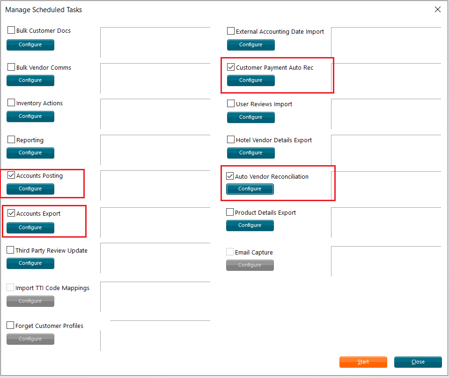449x378 pixels.
Task: Click the Email Capture label
Action: pos(254,252)
